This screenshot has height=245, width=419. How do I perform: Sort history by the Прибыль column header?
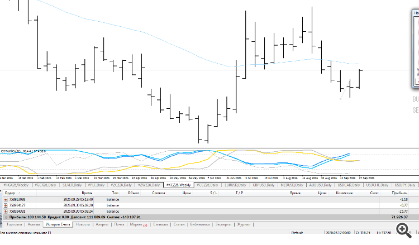pyautogui.click(x=399, y=193)
